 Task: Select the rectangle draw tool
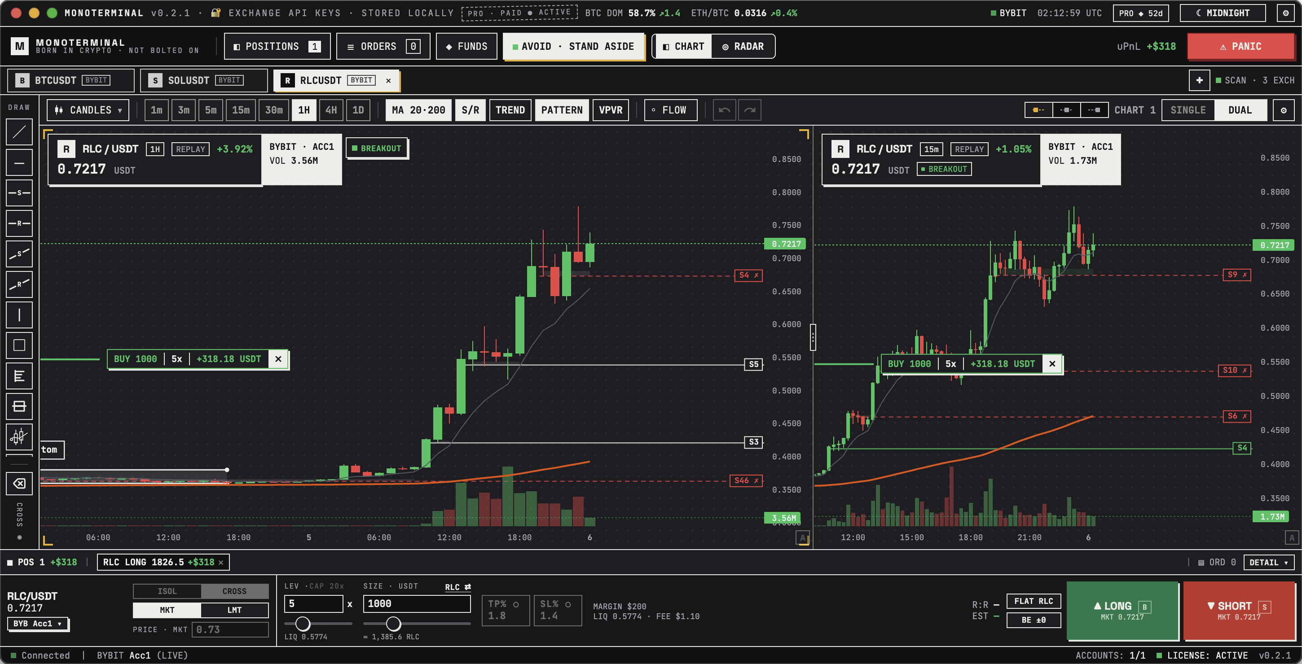(x=19, y=345)
